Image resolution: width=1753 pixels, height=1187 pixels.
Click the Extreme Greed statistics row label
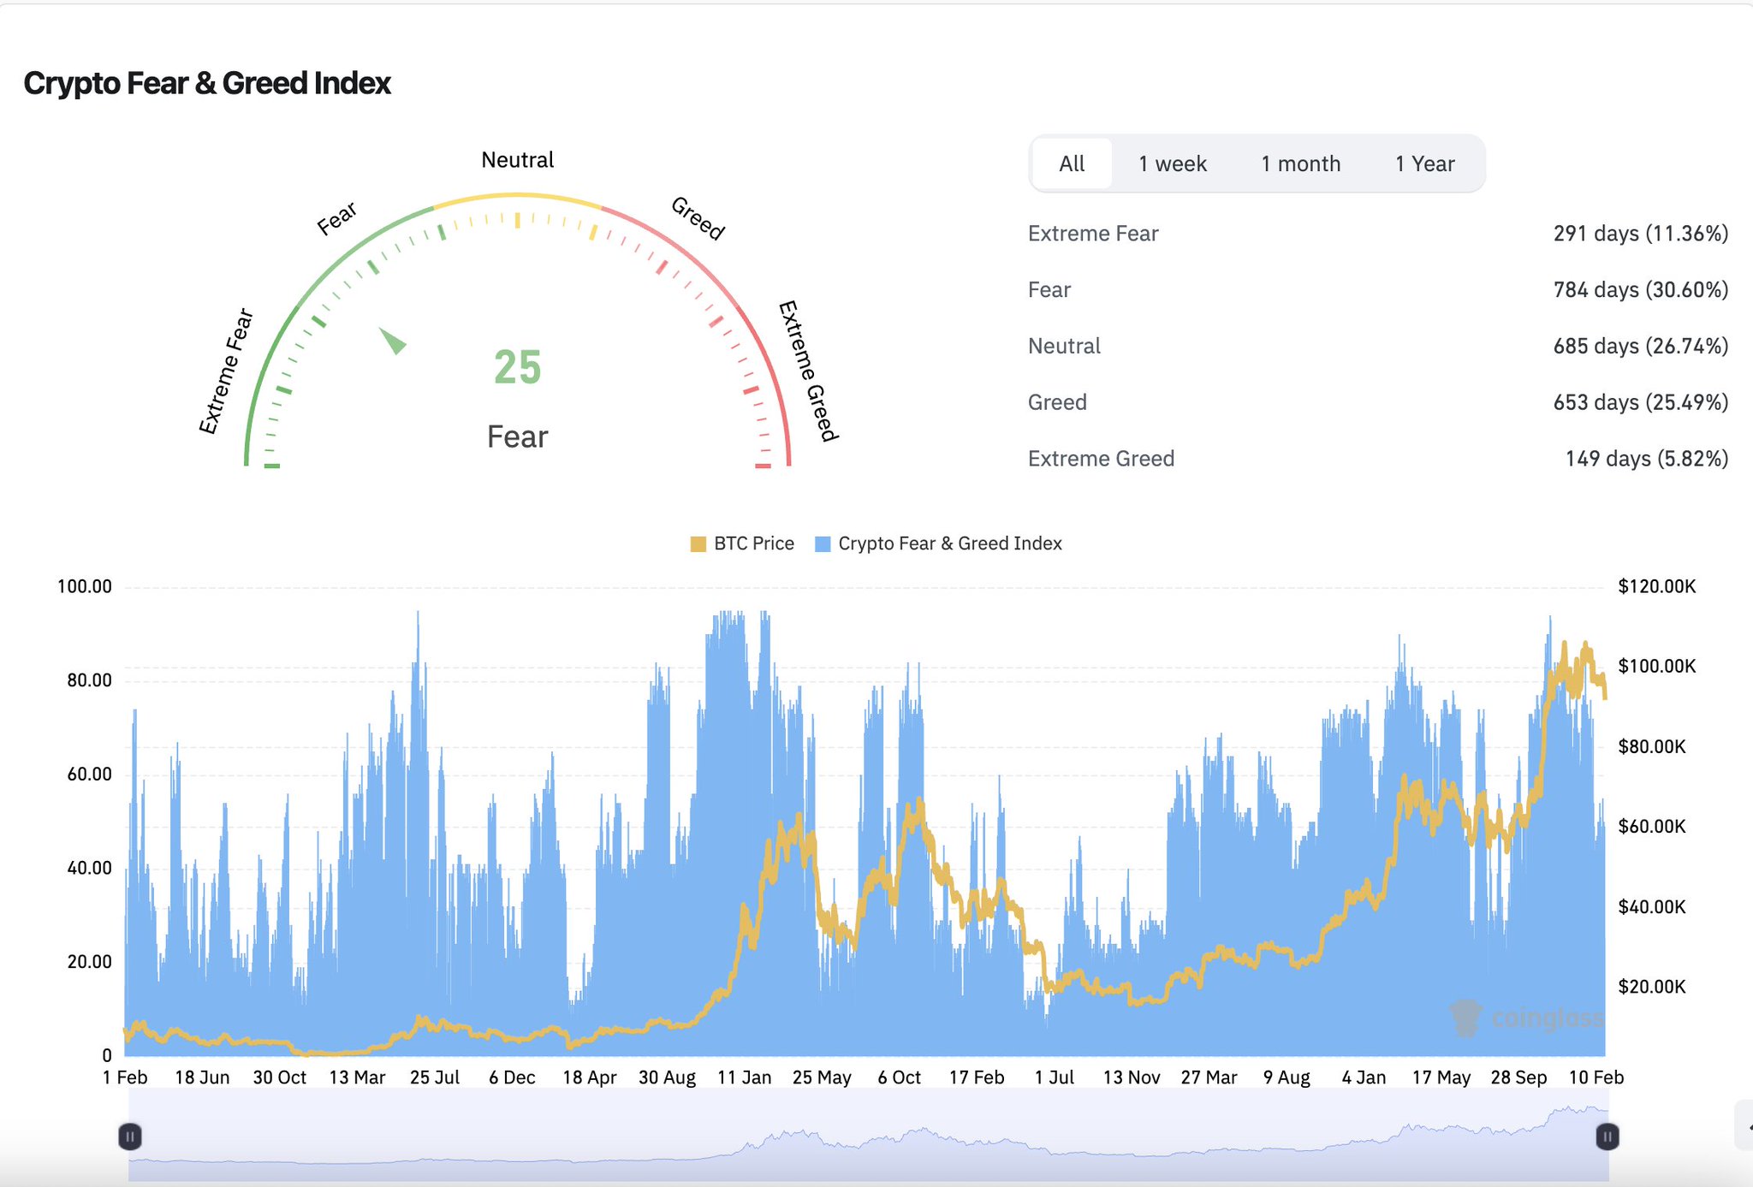1101,459
